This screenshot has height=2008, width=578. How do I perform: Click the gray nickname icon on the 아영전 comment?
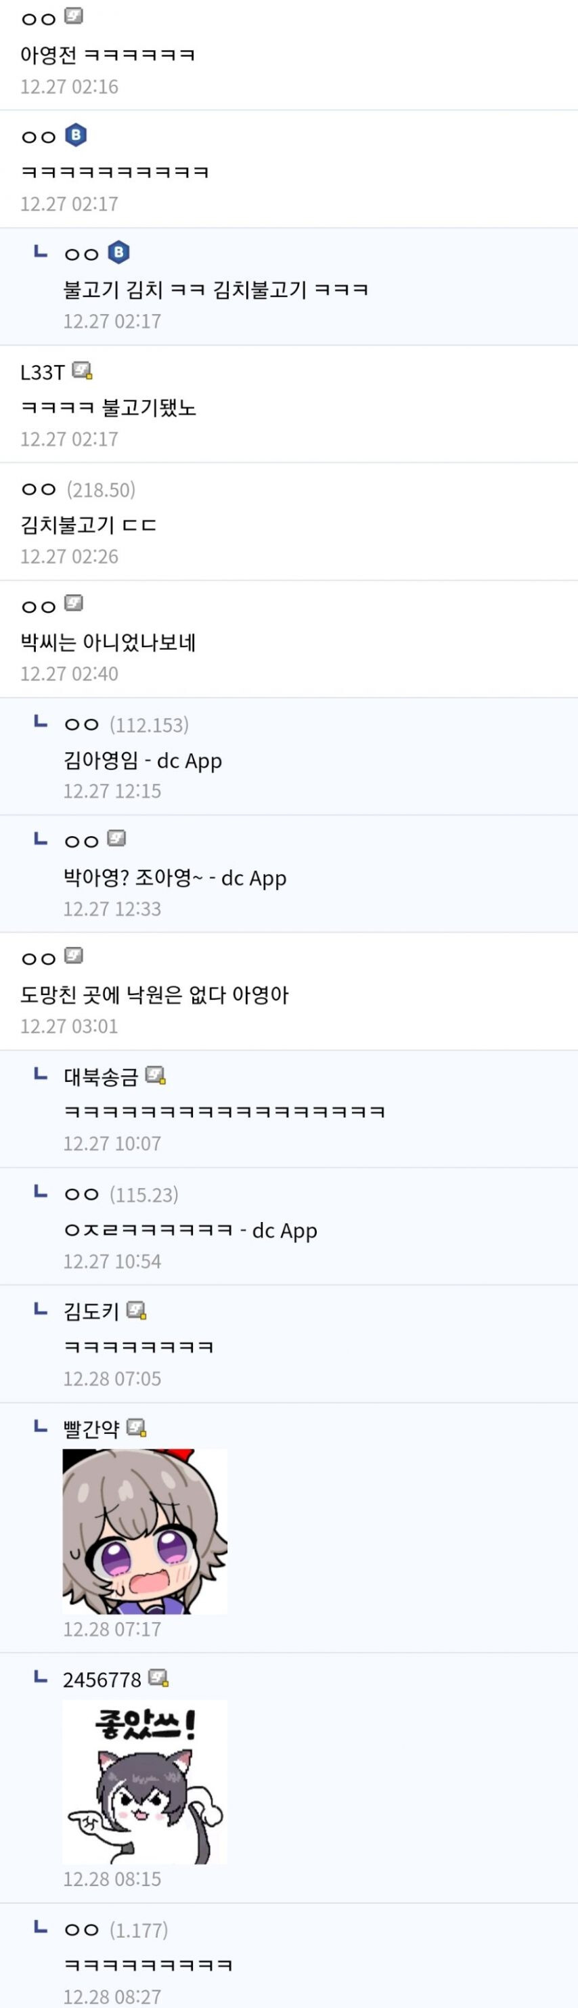[73, 16]
